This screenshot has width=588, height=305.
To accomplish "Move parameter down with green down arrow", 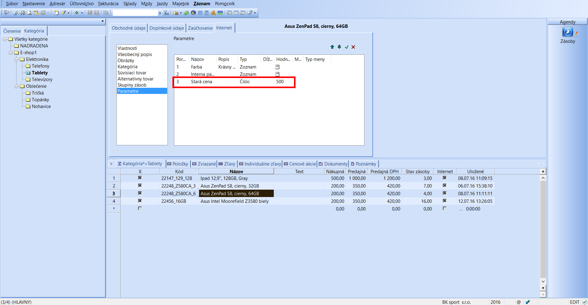I will coord(339,47).
